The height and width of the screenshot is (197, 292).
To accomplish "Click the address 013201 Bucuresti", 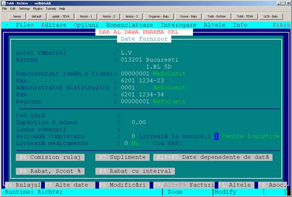I will (x=149, y=60).
